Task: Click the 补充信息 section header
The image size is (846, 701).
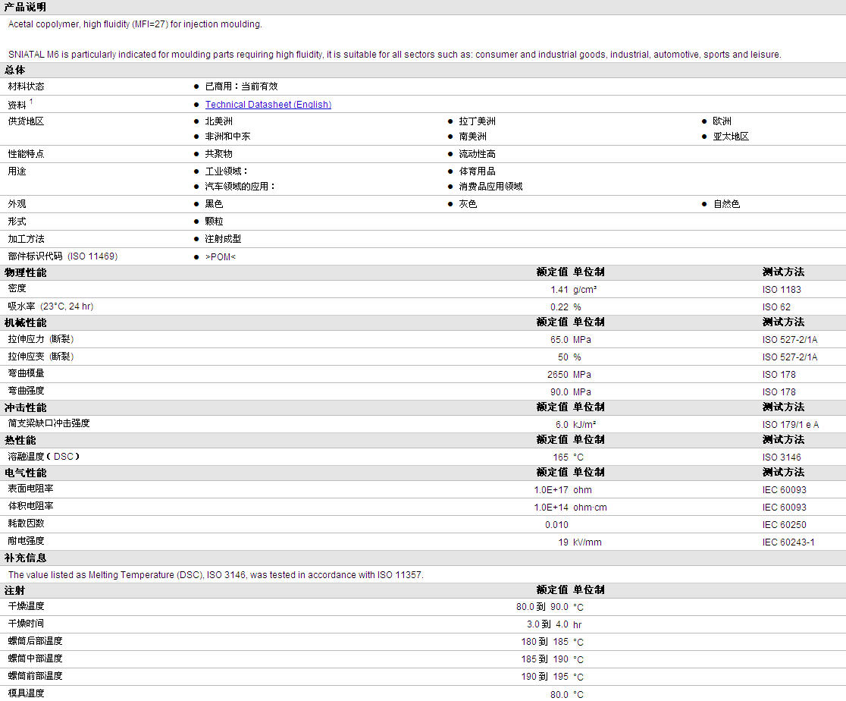Action: tap(25, 558)
